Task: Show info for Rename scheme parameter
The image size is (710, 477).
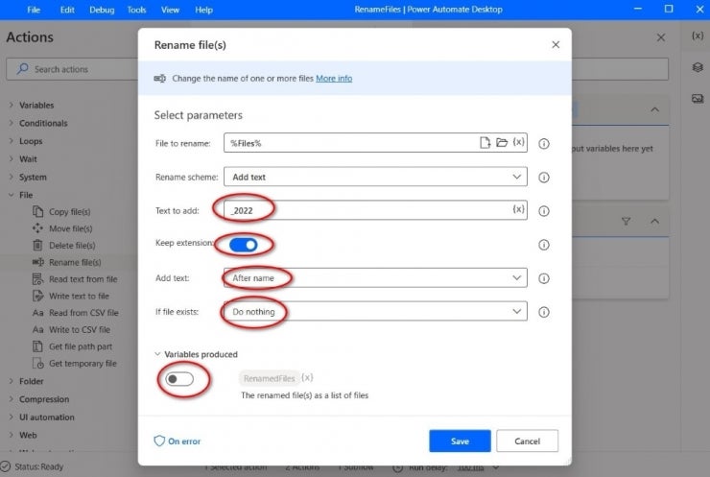Action: [x=544, y=178]
